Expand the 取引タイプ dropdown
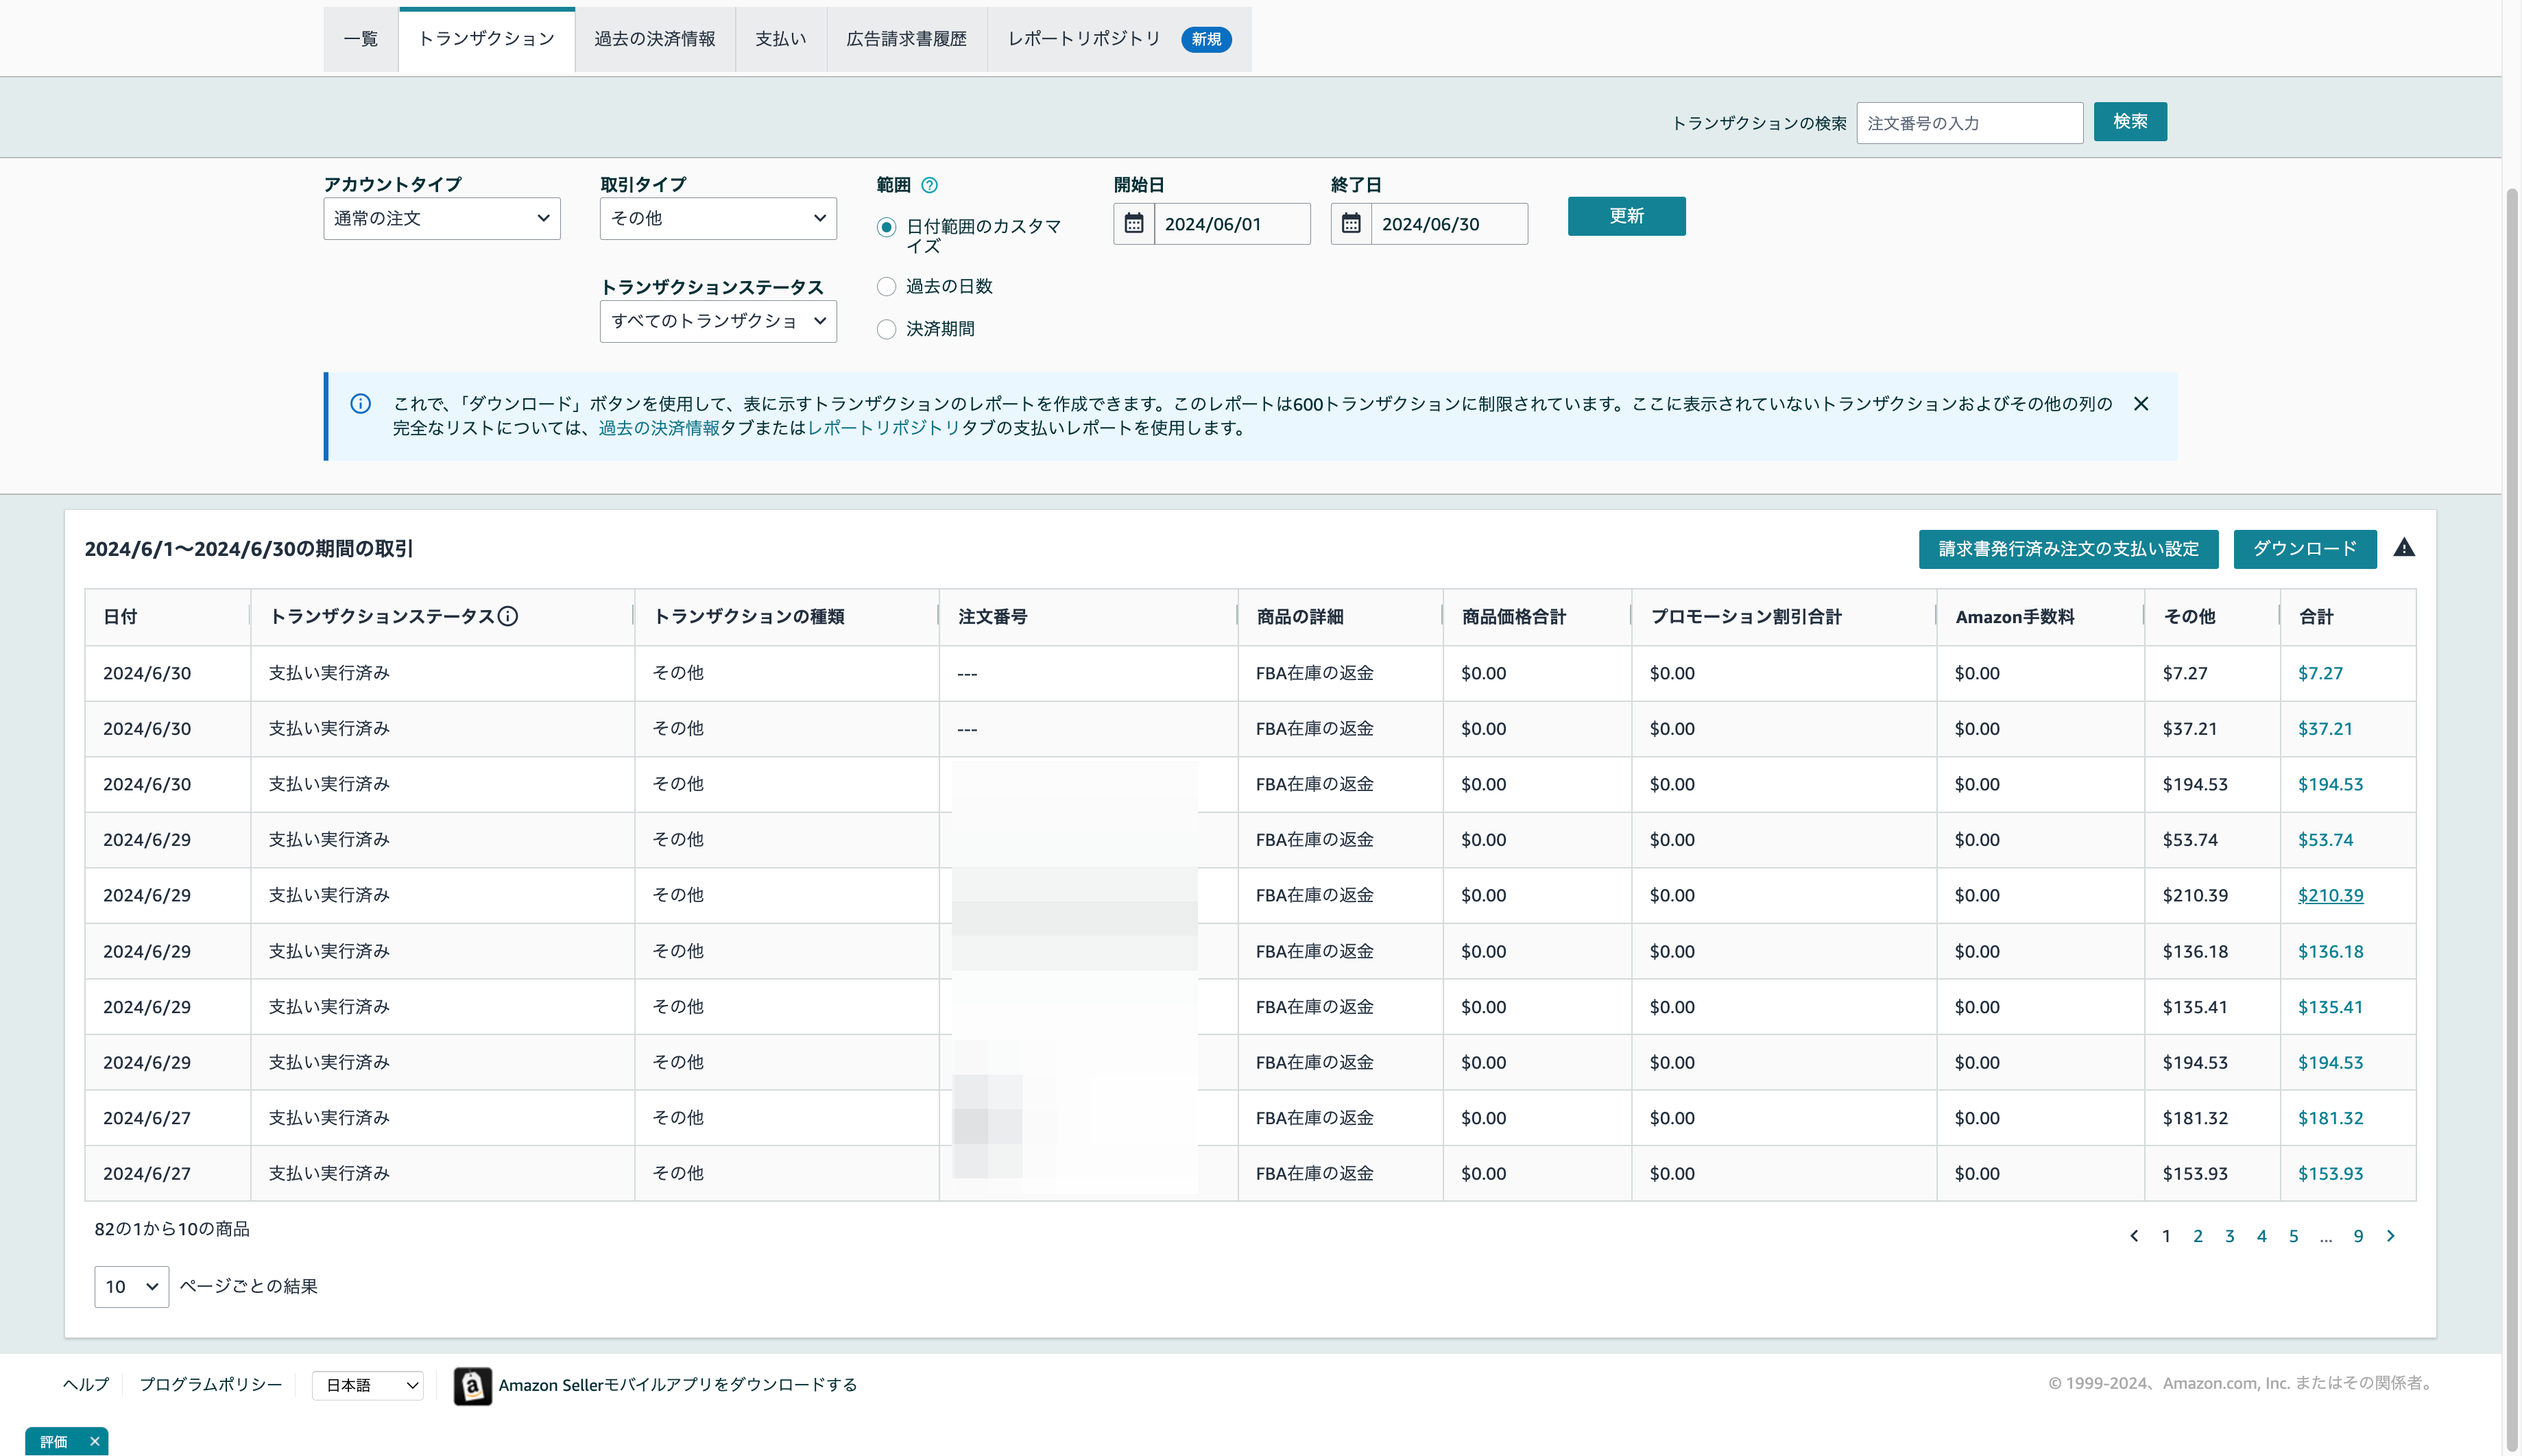Image resolution: width=2522 pixels, height=1456 pixels. (x=718, y=218)
